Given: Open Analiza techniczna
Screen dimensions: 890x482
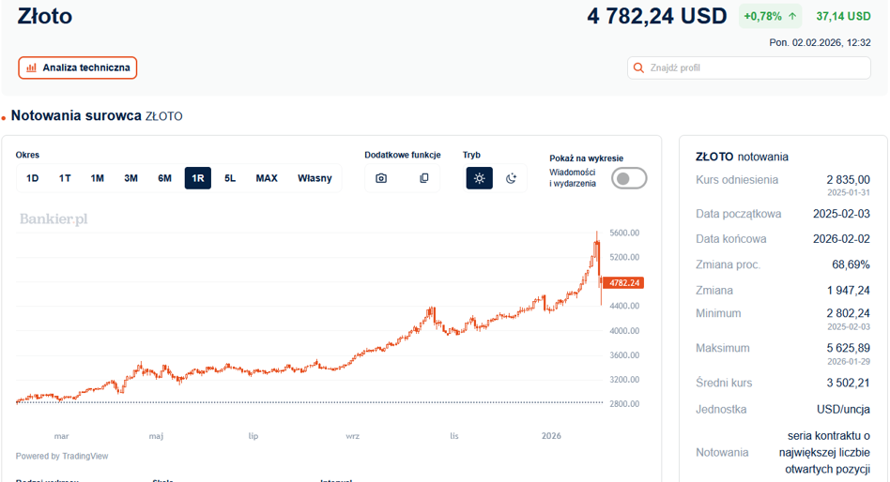Looking at the screenshot, I should click(x=78, y=68).
